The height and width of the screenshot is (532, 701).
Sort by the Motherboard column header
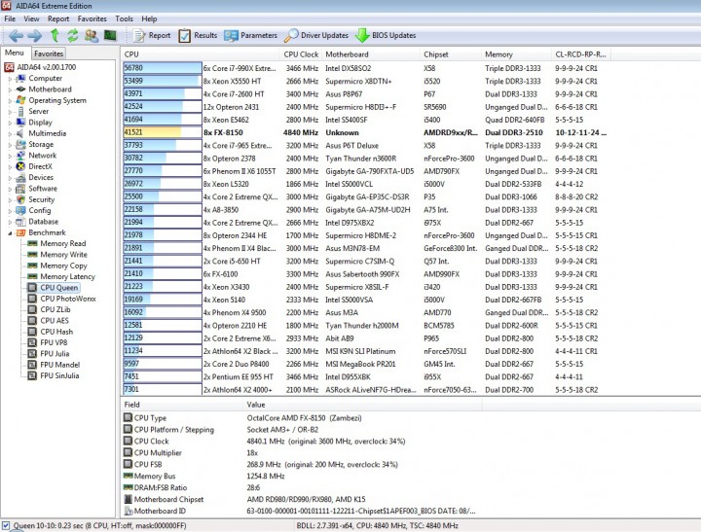click(371, 54)
